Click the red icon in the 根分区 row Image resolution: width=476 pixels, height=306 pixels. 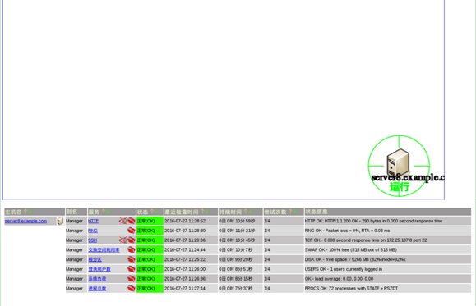click(x=132, y=259)
